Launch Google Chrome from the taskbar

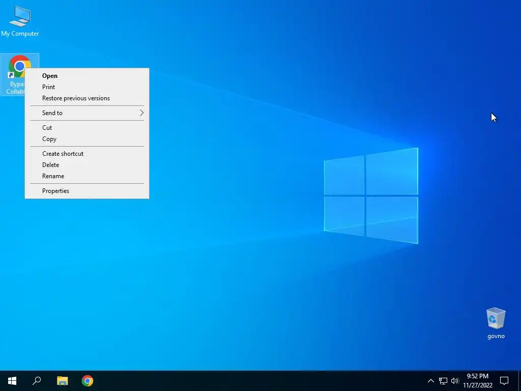click(x=88, y=381)
